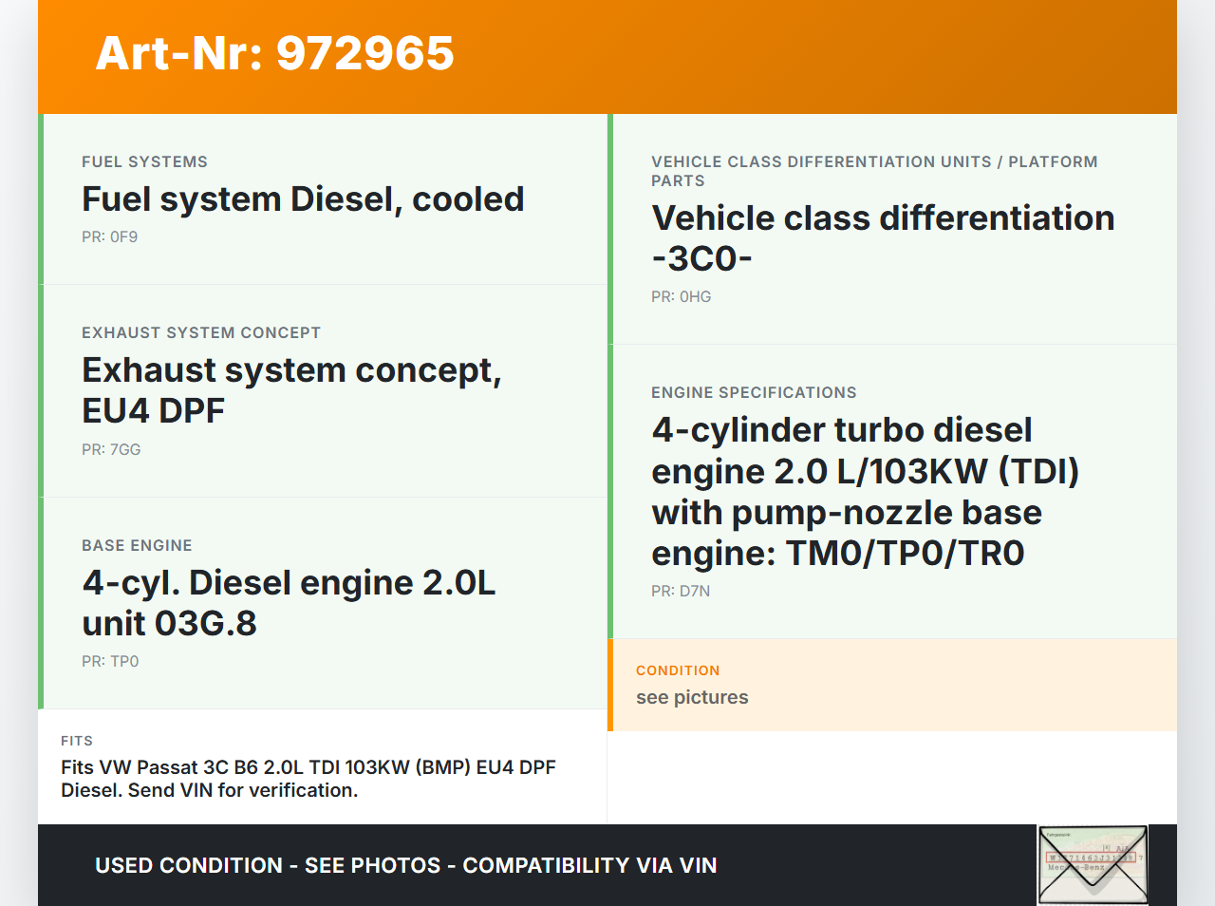Select 4-cyl. Diesel engine 2.0L title
This screenshot has width=1215, height=906.
tap(289, 603)
